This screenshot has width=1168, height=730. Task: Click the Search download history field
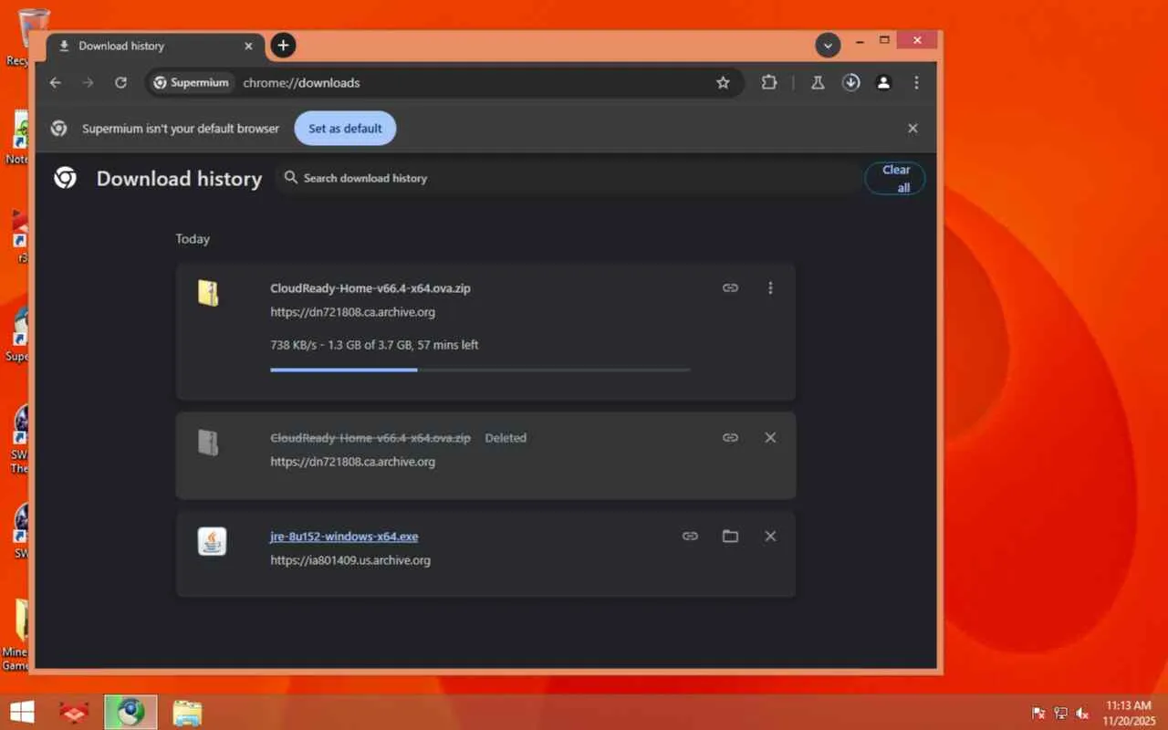[566, 178]
